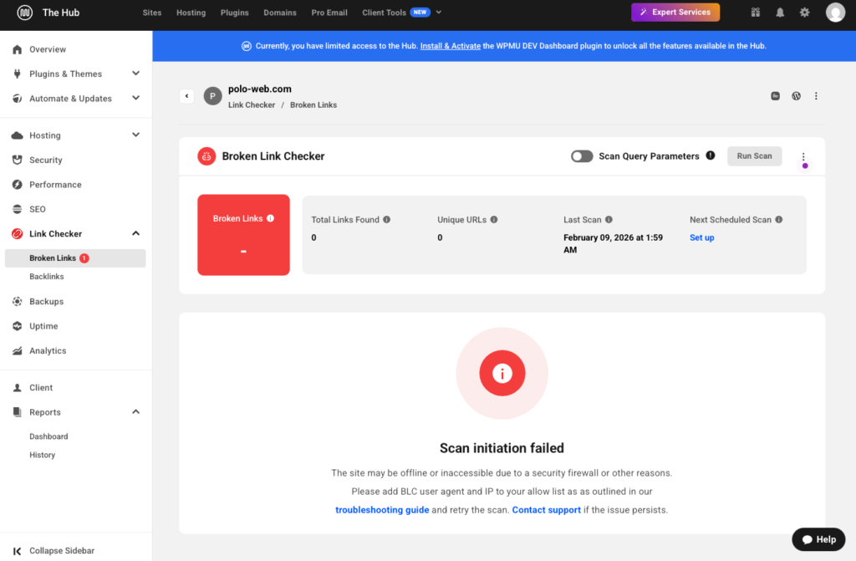
Task: Open the Help chat widget
Action: [818, 539]
